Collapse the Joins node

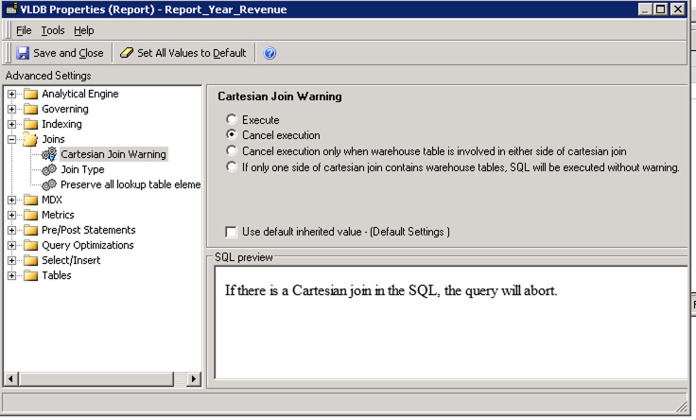coord(12,139)
